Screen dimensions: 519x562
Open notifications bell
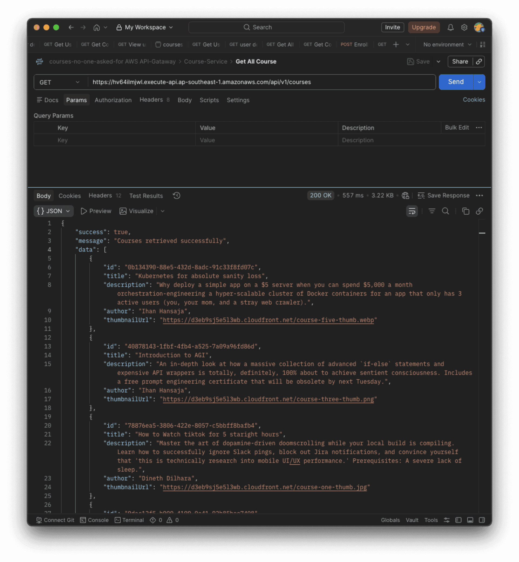coord(450,27)
